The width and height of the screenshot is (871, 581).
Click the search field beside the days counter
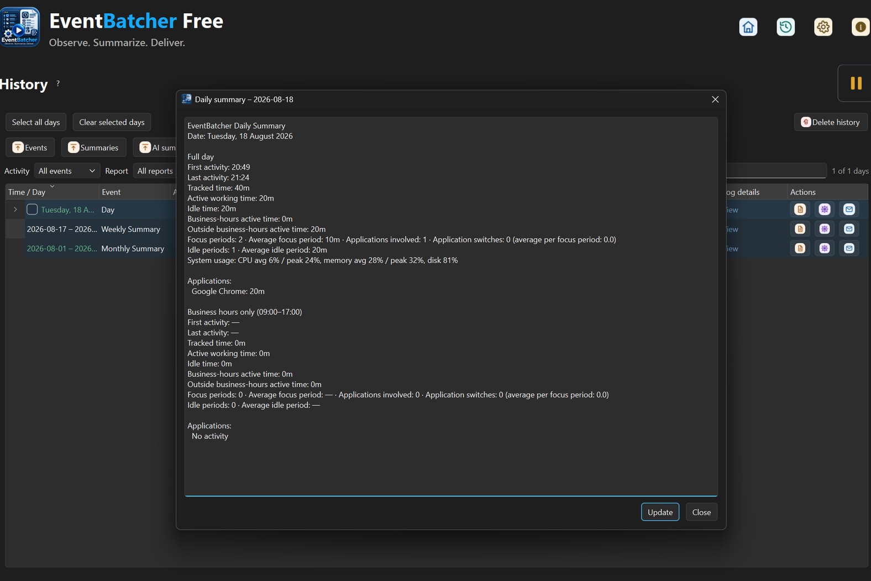[x=776, y=171]
